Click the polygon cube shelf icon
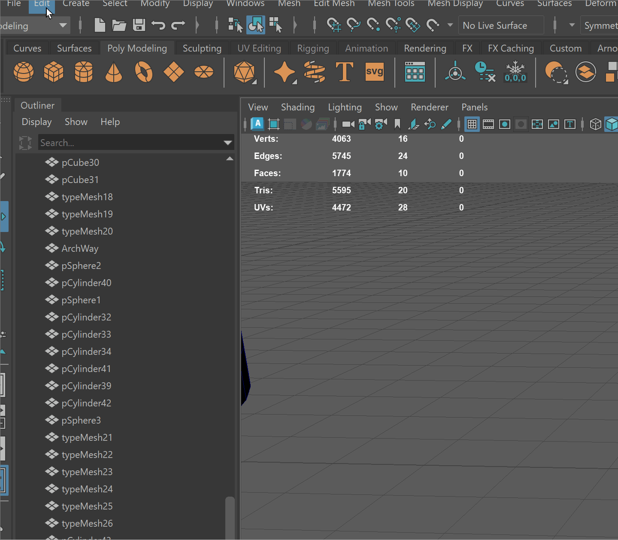 tap(54, 72)
